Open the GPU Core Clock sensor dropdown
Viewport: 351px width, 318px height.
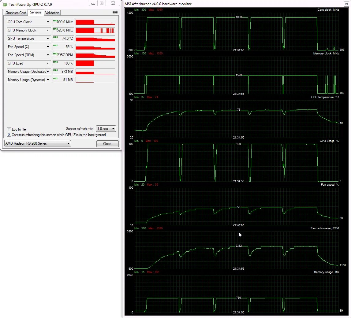[48, 22]
